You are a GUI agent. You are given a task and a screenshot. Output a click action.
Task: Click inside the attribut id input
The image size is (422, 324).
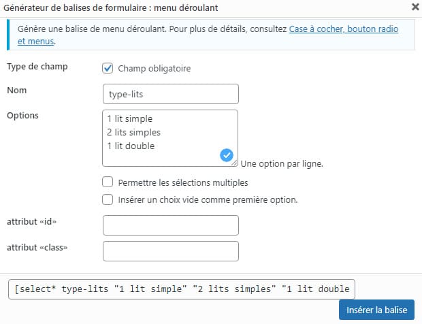[170, 225]
